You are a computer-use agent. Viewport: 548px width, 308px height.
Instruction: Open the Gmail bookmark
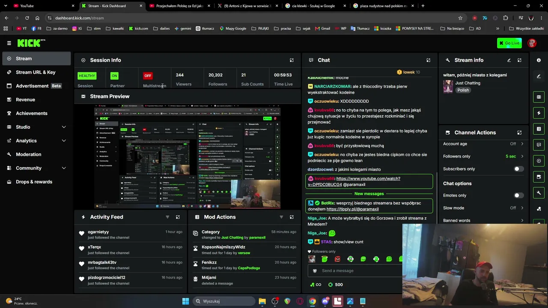tap(322, 29)
